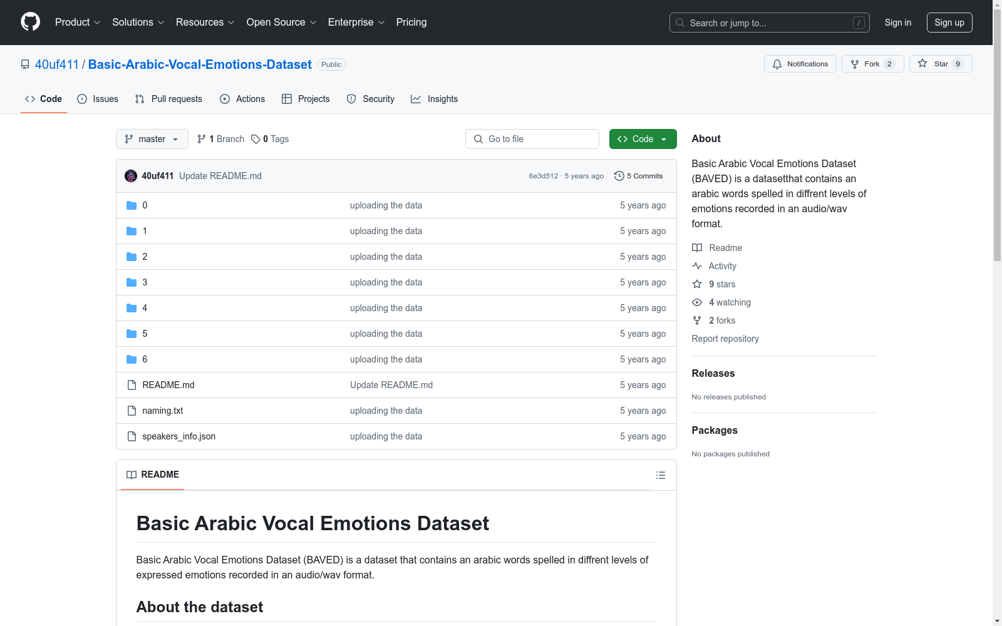Click the Sign up button
The height and width of the screenshot is (626, 1002).
pyautogui.click(x=949, y=23)
